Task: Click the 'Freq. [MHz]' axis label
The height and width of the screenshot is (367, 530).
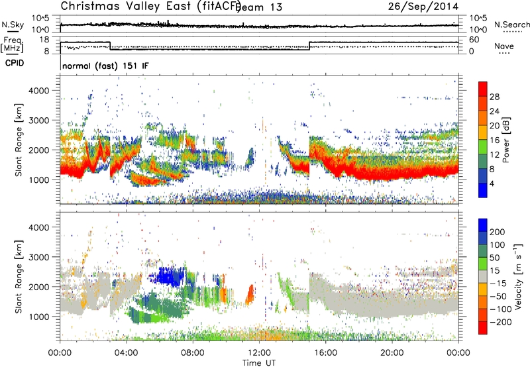Action: [13, 45]
